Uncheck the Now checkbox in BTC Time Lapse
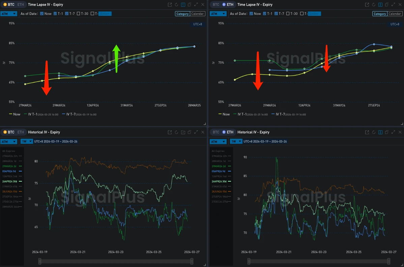Screen dimensions: 404x267 (42, 14)
